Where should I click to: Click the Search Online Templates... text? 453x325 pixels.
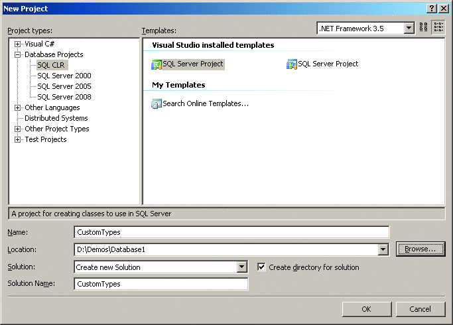206,103
